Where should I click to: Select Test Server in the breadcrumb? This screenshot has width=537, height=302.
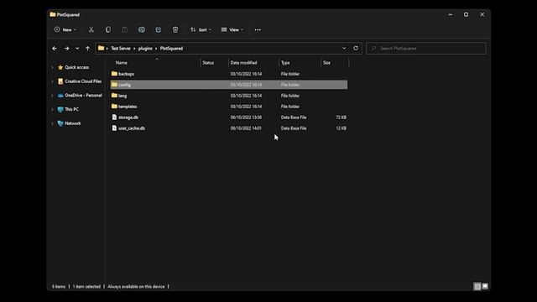tap(121, 49)
